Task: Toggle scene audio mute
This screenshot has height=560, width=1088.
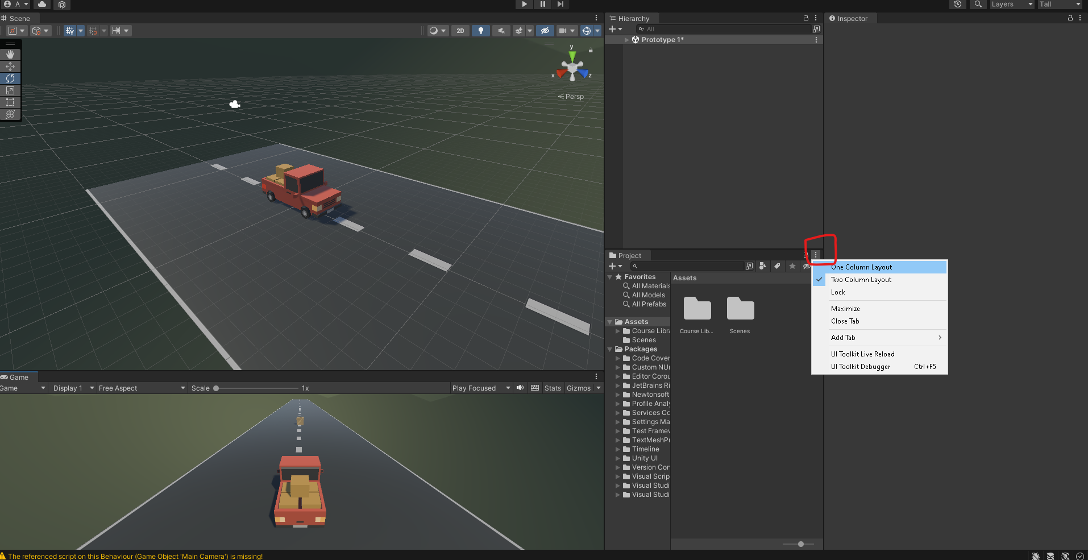Action: [x=501, y=31]
